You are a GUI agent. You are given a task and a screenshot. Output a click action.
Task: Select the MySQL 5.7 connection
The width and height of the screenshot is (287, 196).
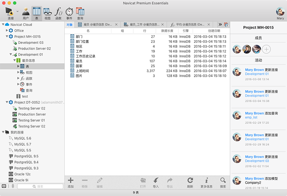(x=23, y=144)
